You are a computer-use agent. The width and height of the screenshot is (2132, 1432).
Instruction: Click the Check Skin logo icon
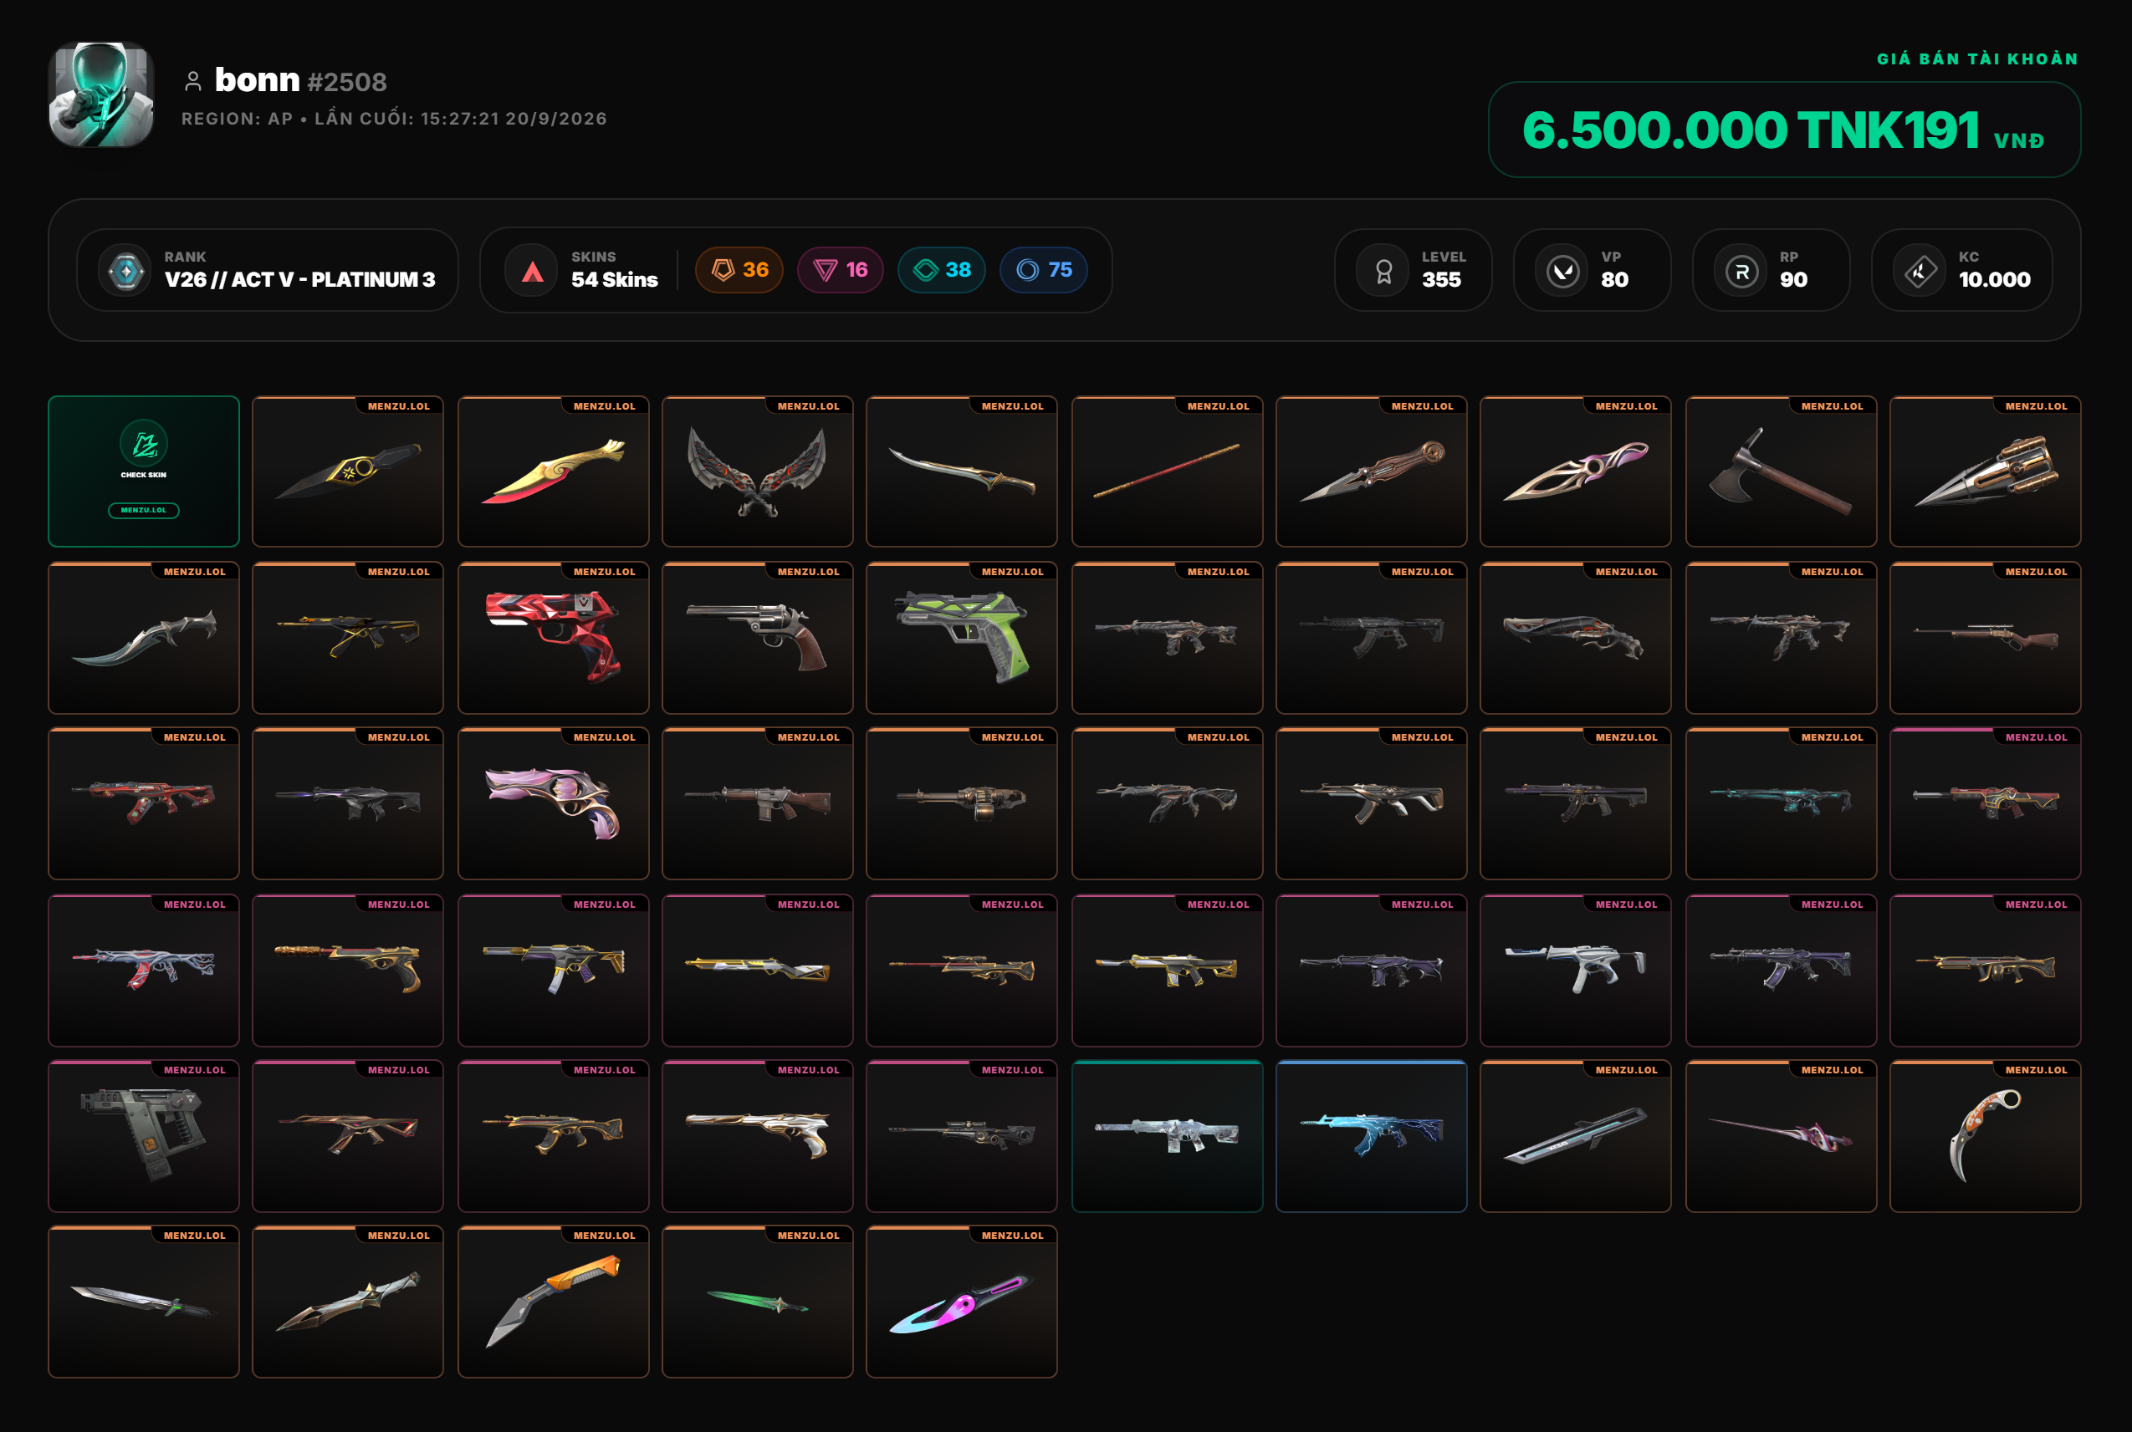pos(144,444)
